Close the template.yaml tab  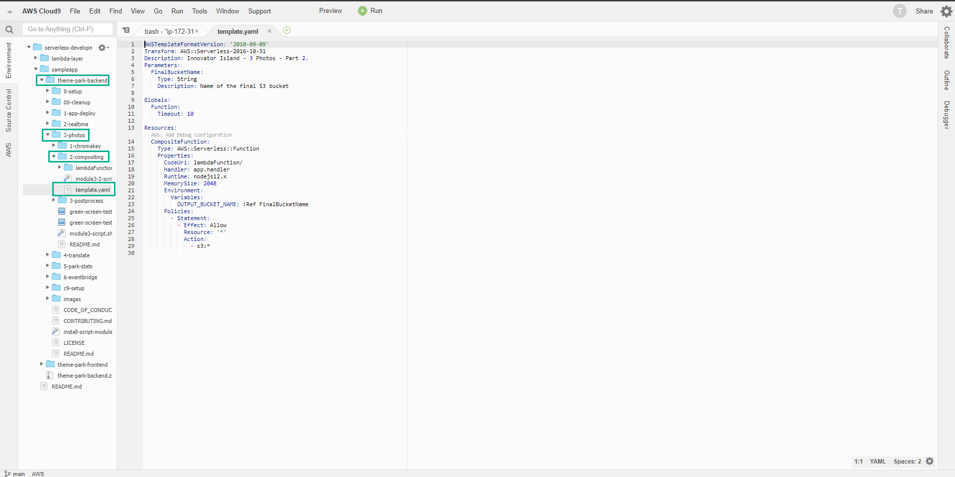point(270,31)
